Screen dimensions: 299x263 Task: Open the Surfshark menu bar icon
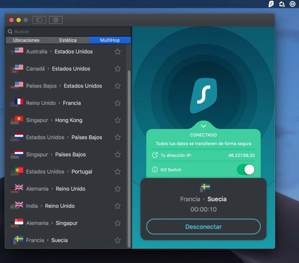click(271, 4)
